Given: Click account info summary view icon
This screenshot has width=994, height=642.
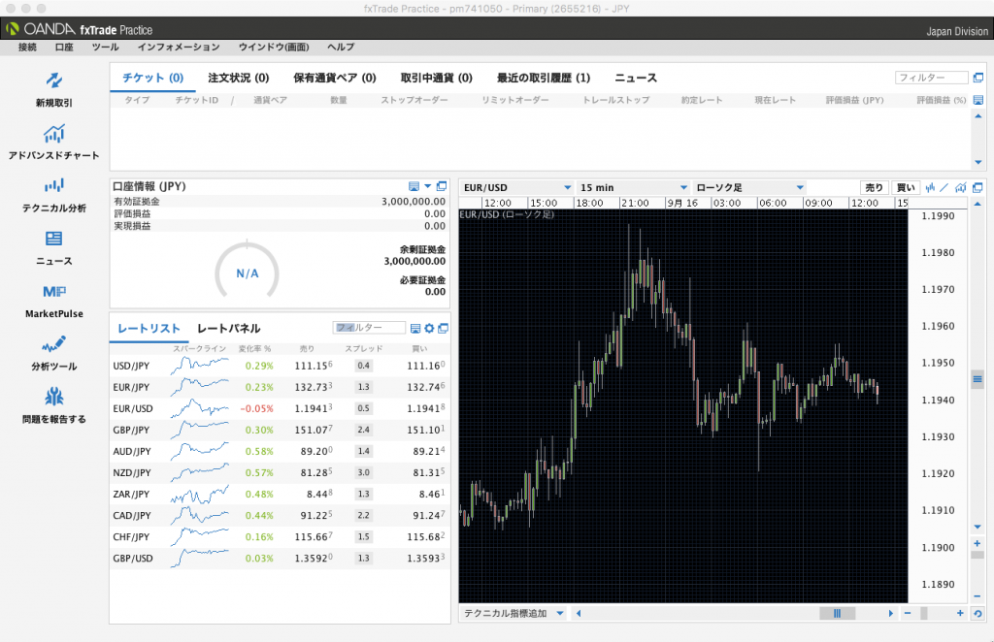Looking at the screenshot, I should click(x=414, y=186).
